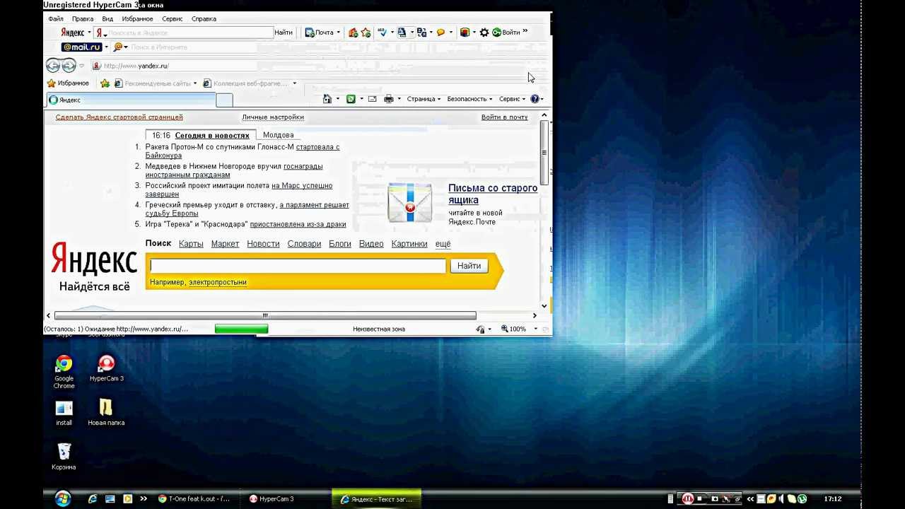Click the blue checkmark toolbar icon
Image resolution: width=905 pixels, height=509 pixels.
pyautogui.click(x=383, y=33)
